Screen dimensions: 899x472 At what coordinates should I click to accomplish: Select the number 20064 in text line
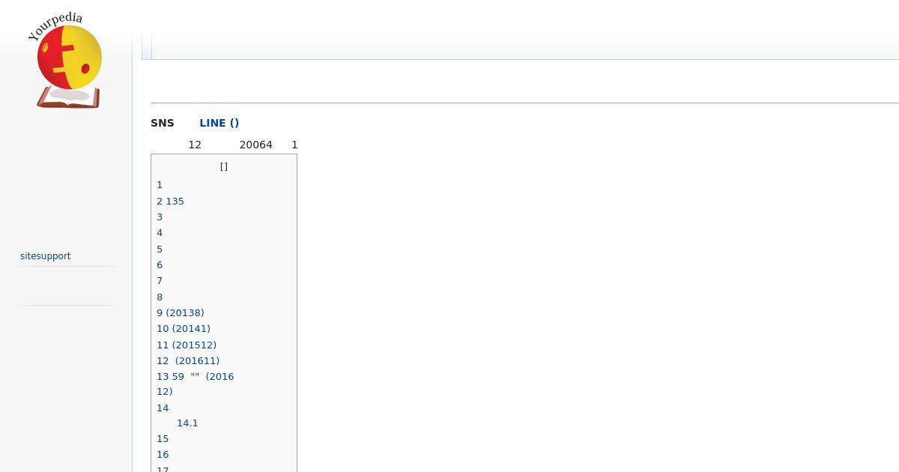pyautogui.click(x=256, y=145)
